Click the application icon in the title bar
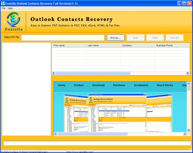The image size is (193, 153). [3, 3]
